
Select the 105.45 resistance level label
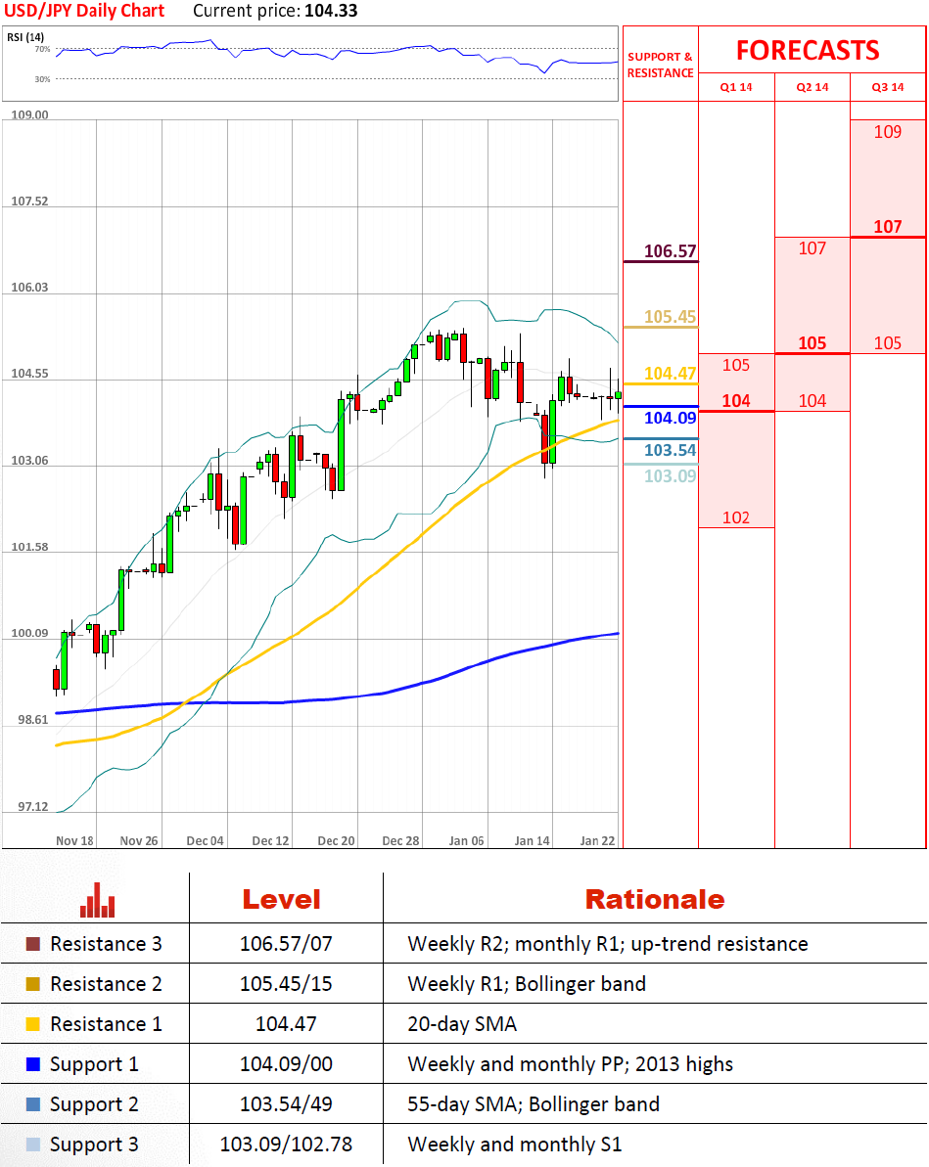tap(670, 317)
